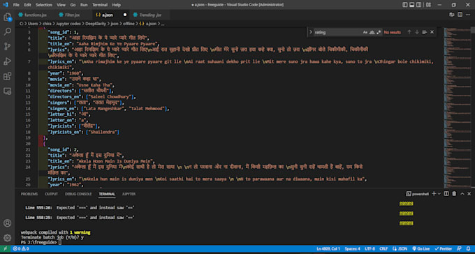Switch to the OUTPUT panel tab
The width and height of the screenshot is (475, 254).
click(x=51, y=194)
